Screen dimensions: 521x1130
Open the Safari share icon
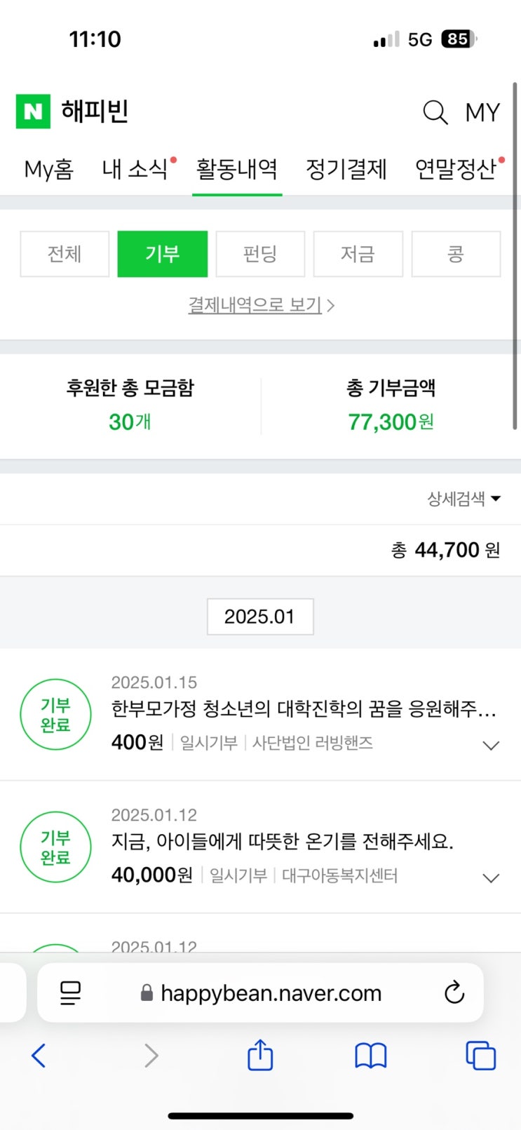260,1055
